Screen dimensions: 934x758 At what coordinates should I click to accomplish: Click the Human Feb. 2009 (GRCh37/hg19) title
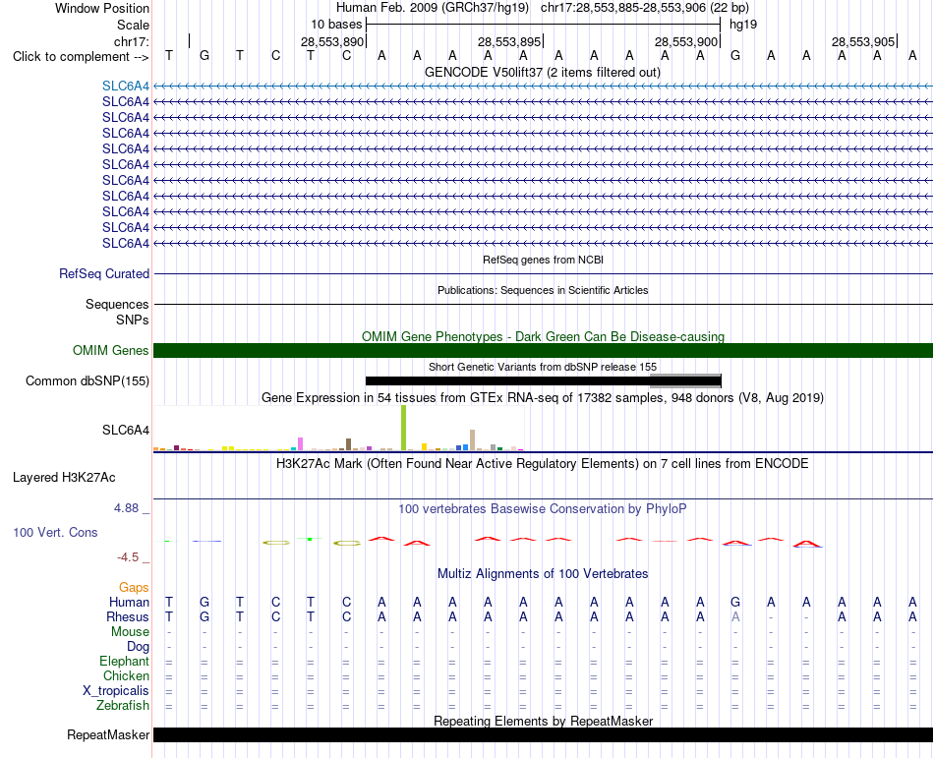[433, 8]
